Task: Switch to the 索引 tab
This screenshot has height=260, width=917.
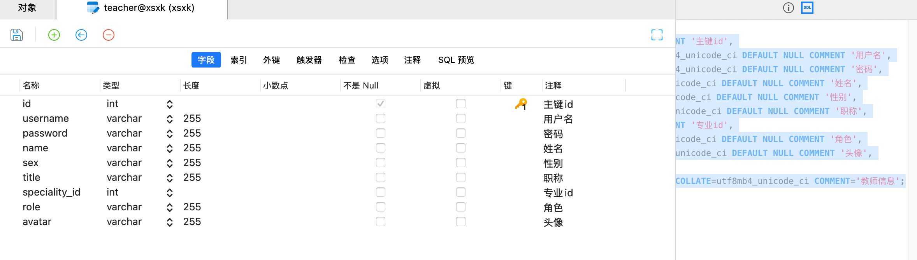Action: click(x=239, y=60)
